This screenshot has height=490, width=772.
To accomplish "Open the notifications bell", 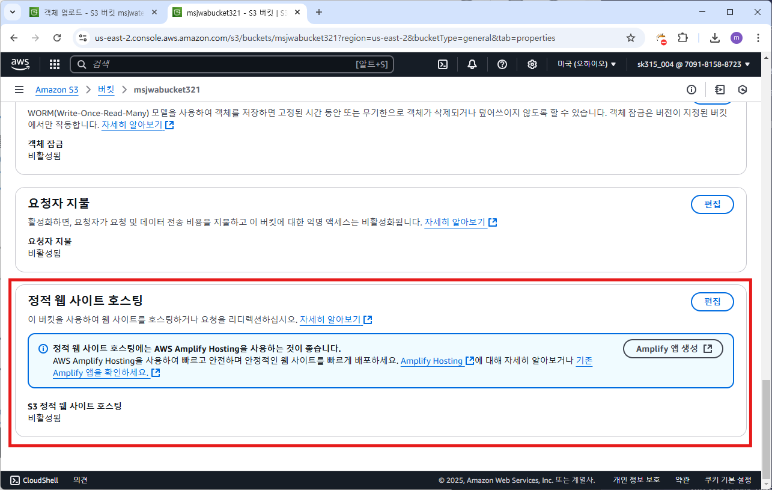I will (472, 64).
